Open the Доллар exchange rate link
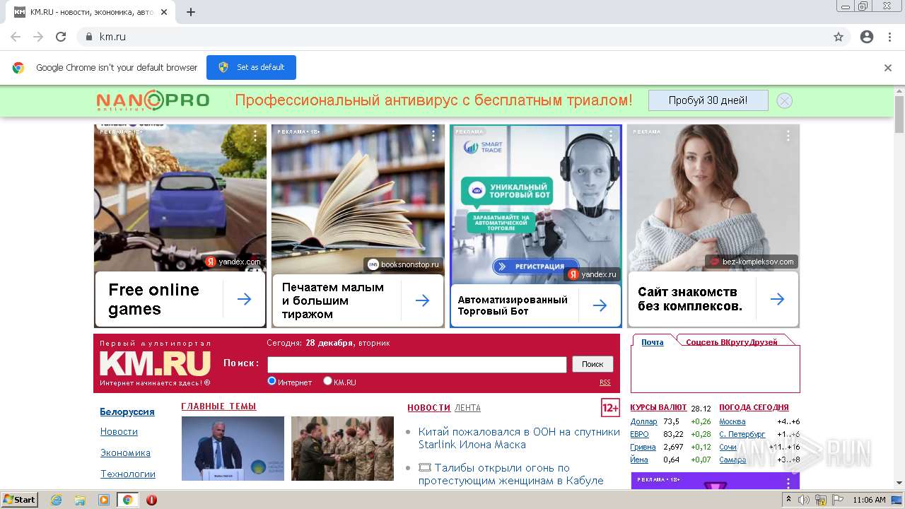This screenshot has width=905, height=509. 643,421
